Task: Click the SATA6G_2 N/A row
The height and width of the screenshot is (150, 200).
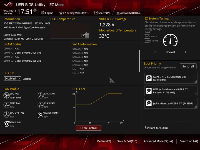Action: point(80,49)
